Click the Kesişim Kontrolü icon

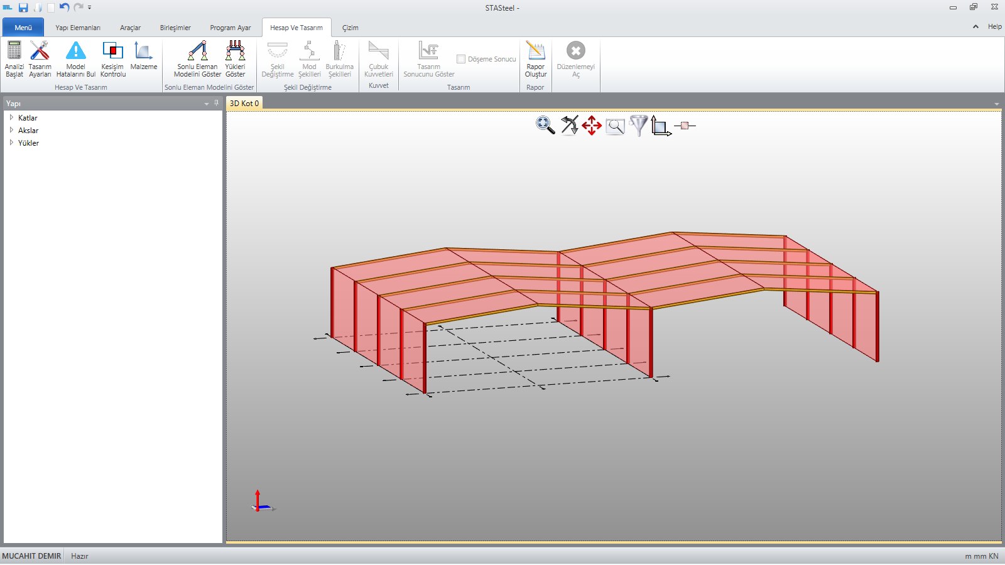click(113, 58)
